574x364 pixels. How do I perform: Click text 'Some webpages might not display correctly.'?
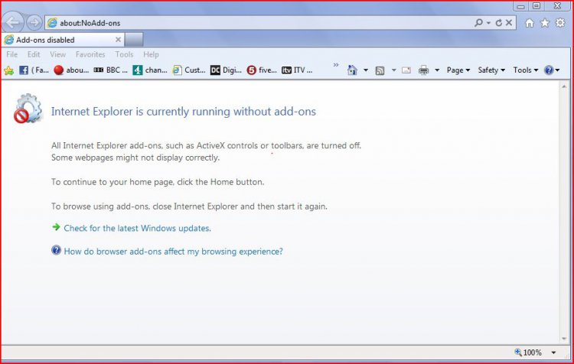135,158
